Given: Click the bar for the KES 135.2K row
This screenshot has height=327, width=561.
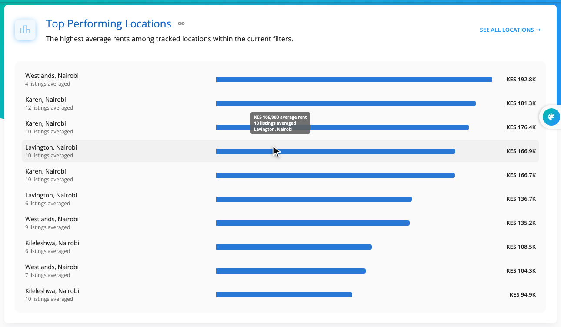Looking at the screenshot, I should click(313, 223).
